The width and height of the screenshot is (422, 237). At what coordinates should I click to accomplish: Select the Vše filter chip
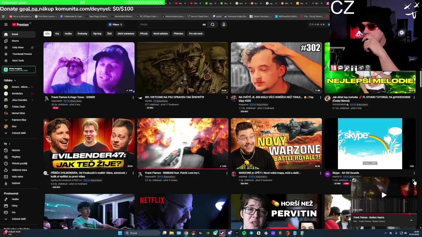(47, 34)
